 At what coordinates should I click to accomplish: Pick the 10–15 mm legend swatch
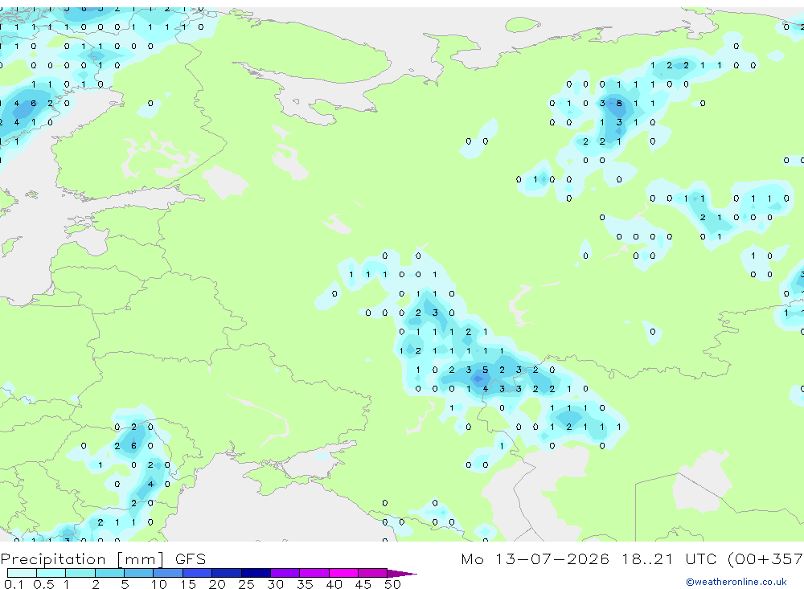pos(168,573)
